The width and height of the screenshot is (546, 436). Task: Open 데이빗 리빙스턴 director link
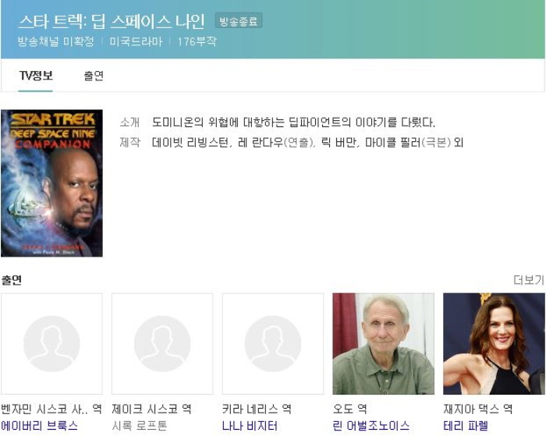(191, 143)
